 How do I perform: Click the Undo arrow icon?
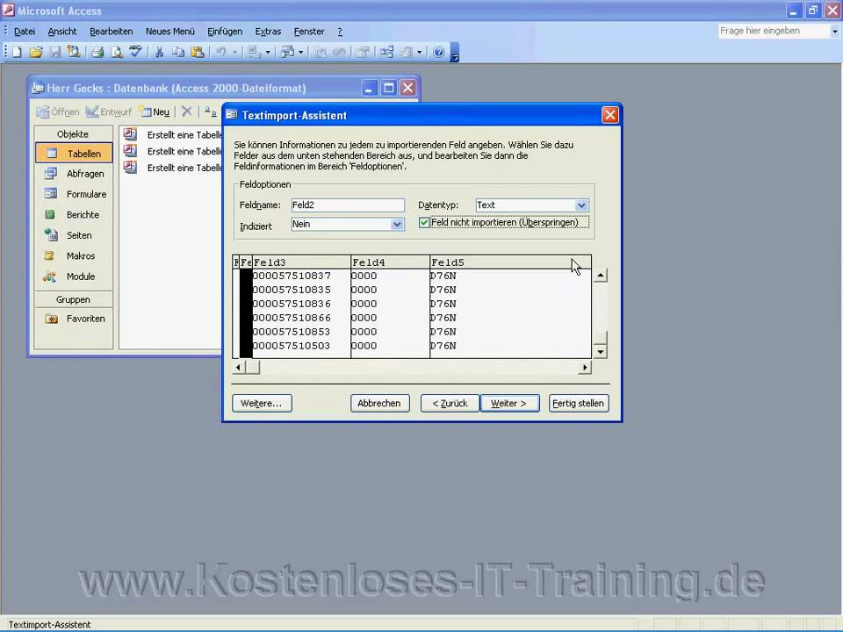[221, 52]
